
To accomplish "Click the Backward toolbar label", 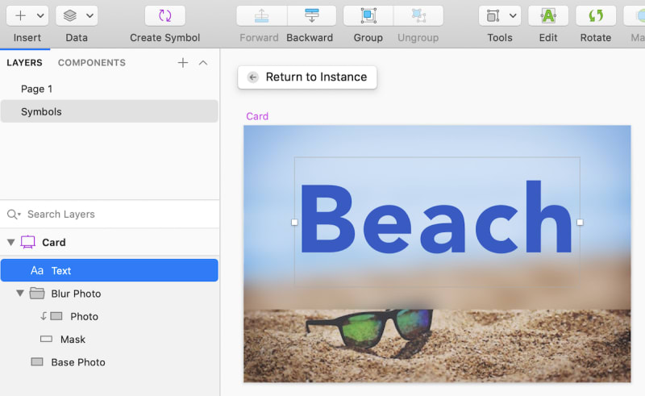I will pyautogui.click(x=310, y=38).
